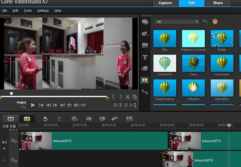Open the Path library icon
Screen dimensions: 241x167
[x=145, y=92]
